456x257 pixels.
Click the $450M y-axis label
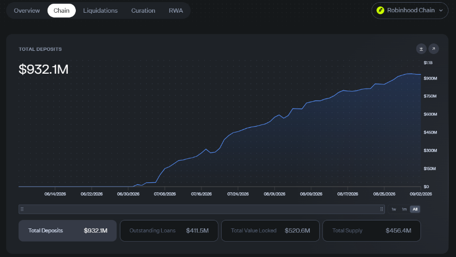pos(430,132)
